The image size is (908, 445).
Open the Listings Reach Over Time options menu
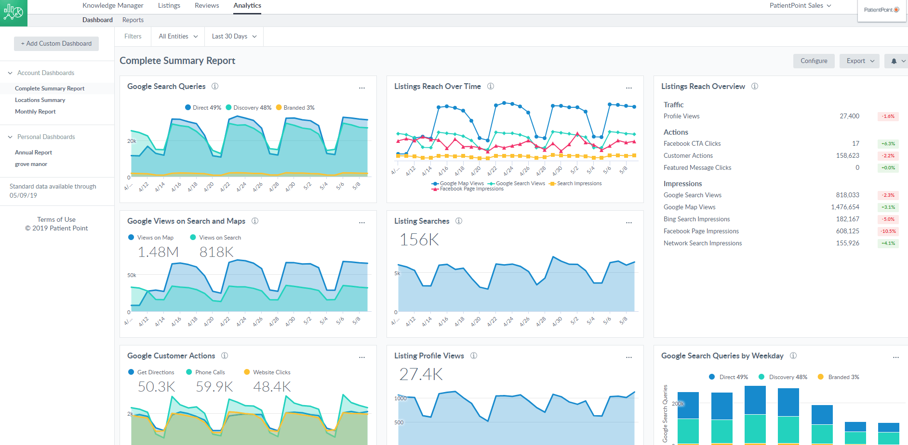(x=628, y=88)
